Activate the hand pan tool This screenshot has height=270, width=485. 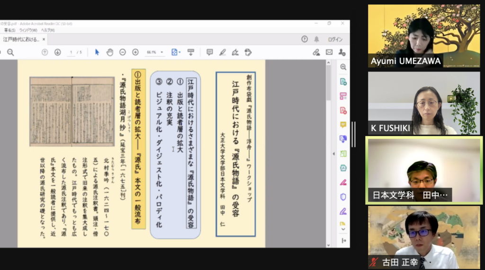pos(109,52)
